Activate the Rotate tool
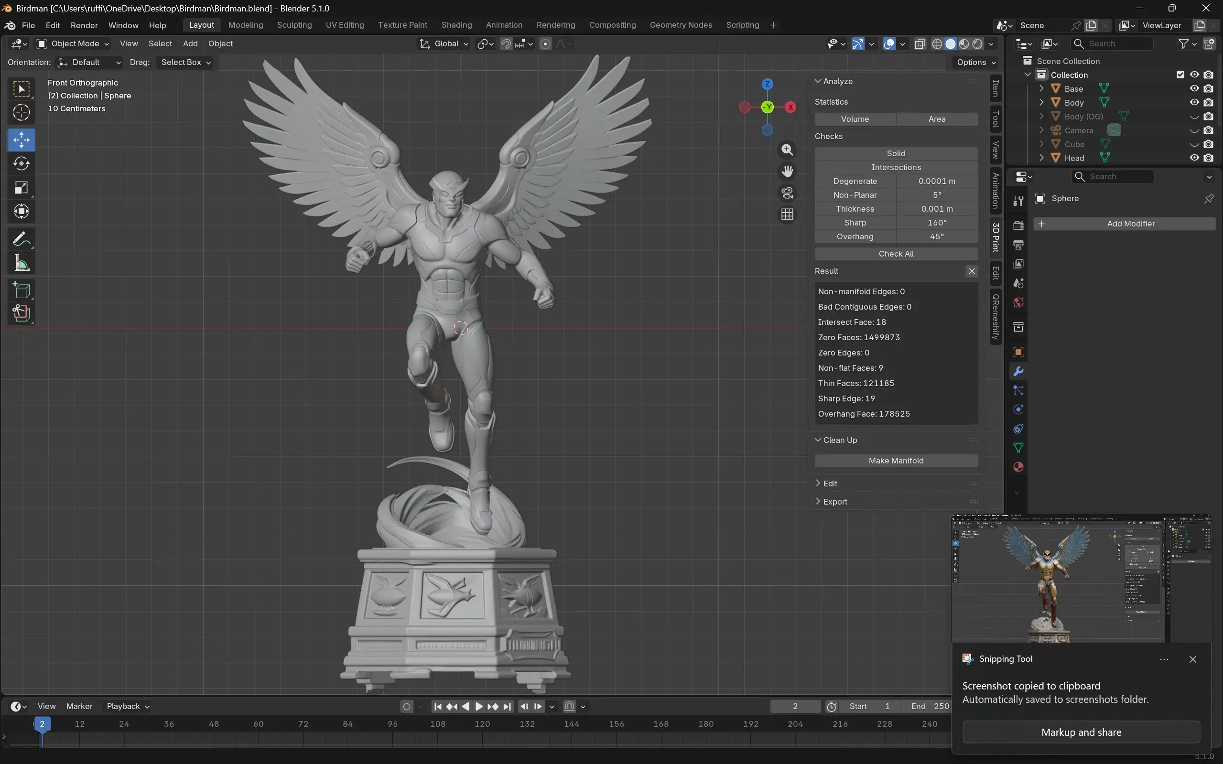The height and width of the screenshot is (764, 1223). point(21,164)
